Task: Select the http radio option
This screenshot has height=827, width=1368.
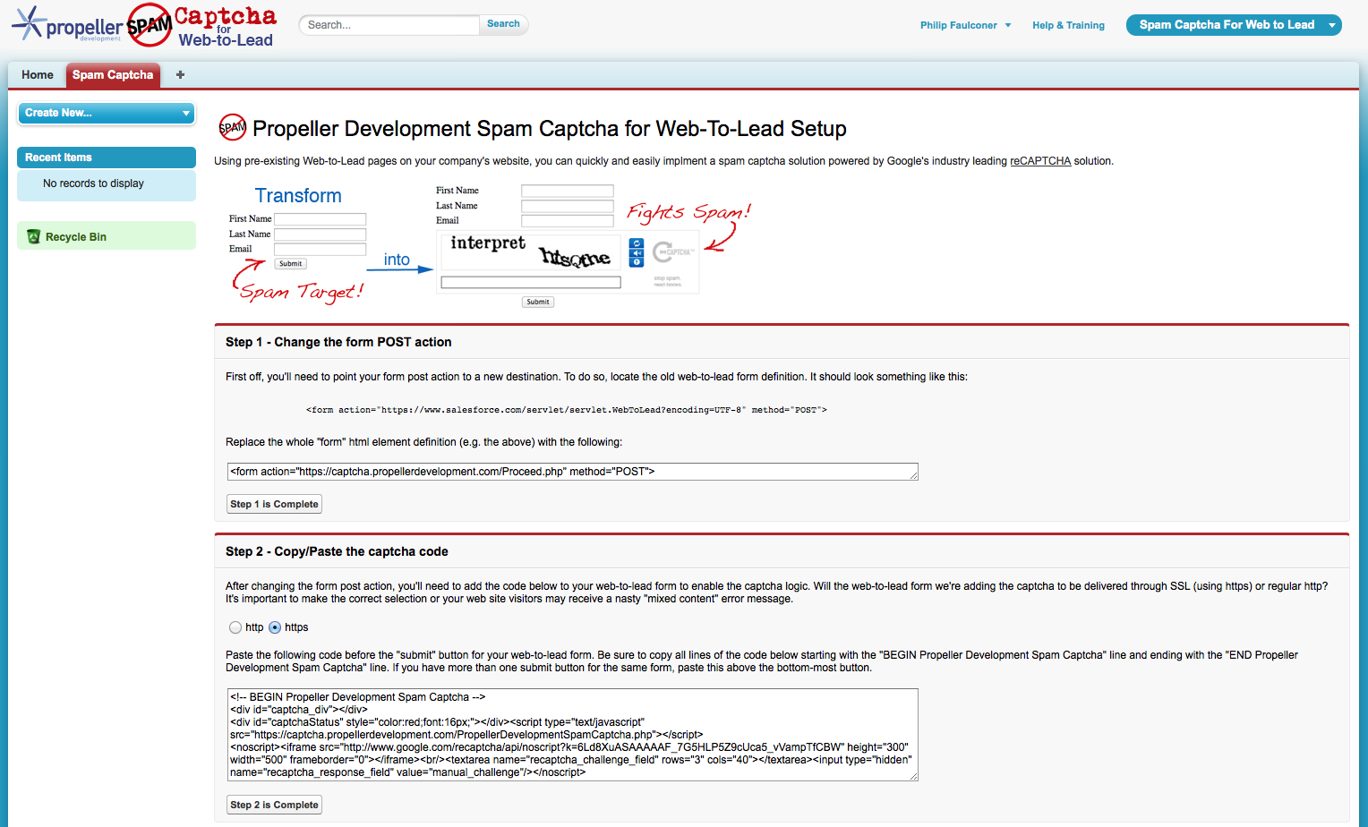Action: [235, 627]
